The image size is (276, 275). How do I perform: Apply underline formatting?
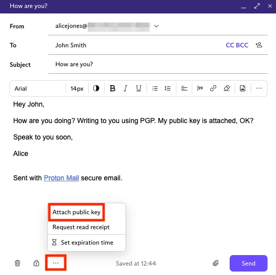(x=138, y=88)
